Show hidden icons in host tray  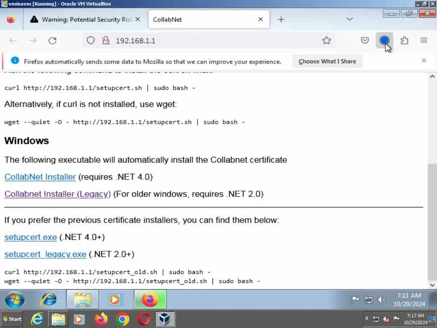tap(367, 319)
